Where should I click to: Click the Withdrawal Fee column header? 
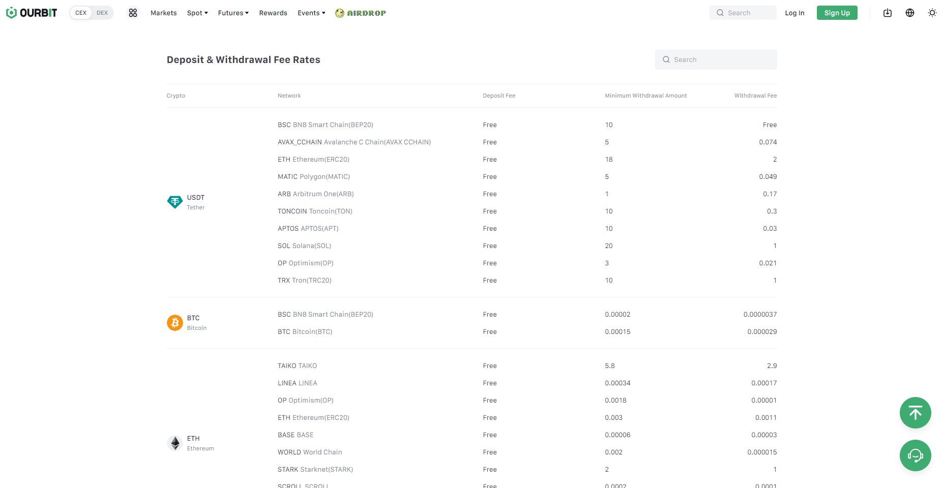(755, 96)
